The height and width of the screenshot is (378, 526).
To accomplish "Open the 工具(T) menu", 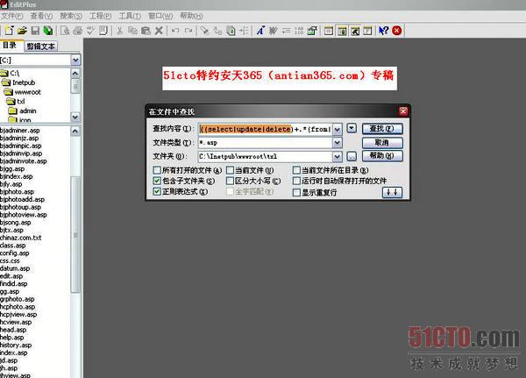I will 130,16.
